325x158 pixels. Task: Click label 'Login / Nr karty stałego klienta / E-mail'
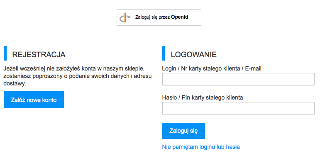coord(212,68)
